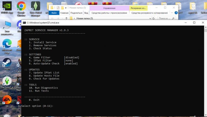Screen dimensions: 207x117
Task: Open the zapret ds folder on desktop
Action: tap(192, 8)
